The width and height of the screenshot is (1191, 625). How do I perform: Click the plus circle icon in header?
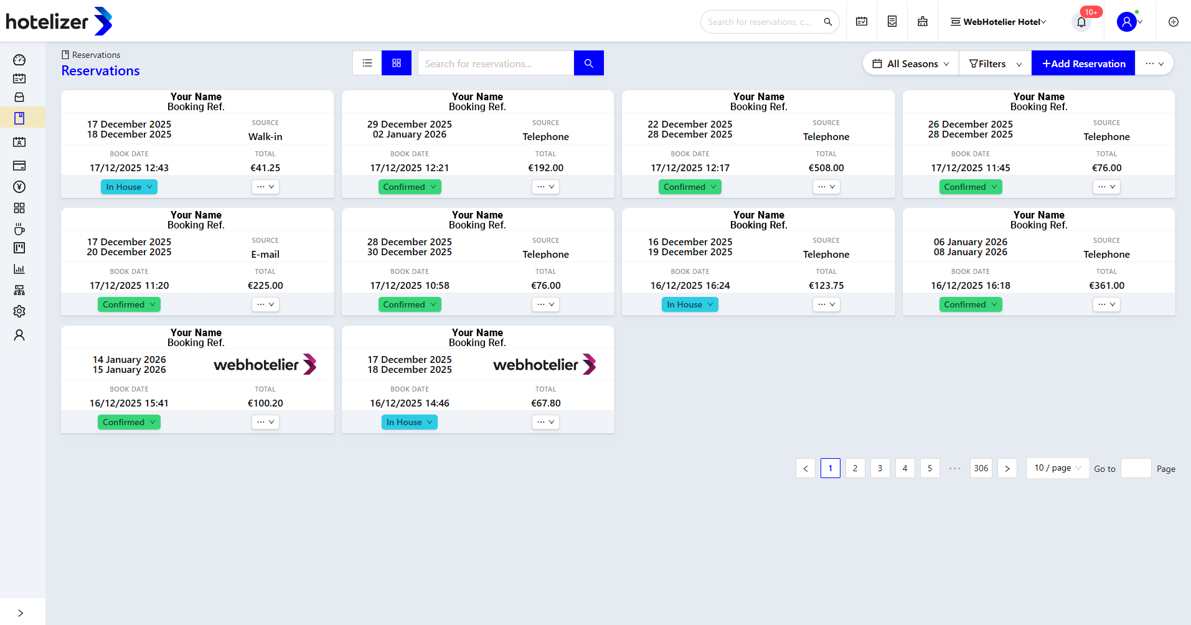pyautogui.click(x=1174, y=22)
